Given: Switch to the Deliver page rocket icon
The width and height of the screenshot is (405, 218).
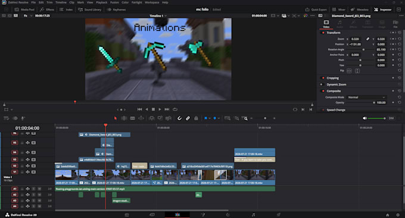Looking at the screenshot, I should (x=279, y=214).
